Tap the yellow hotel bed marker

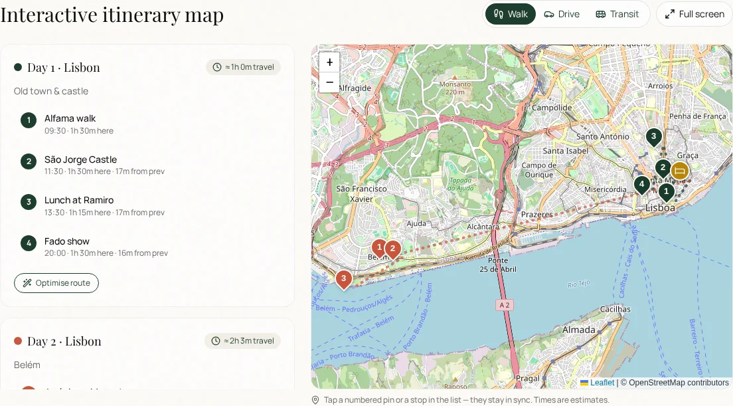pyautogui.click(x=680, y=171)
